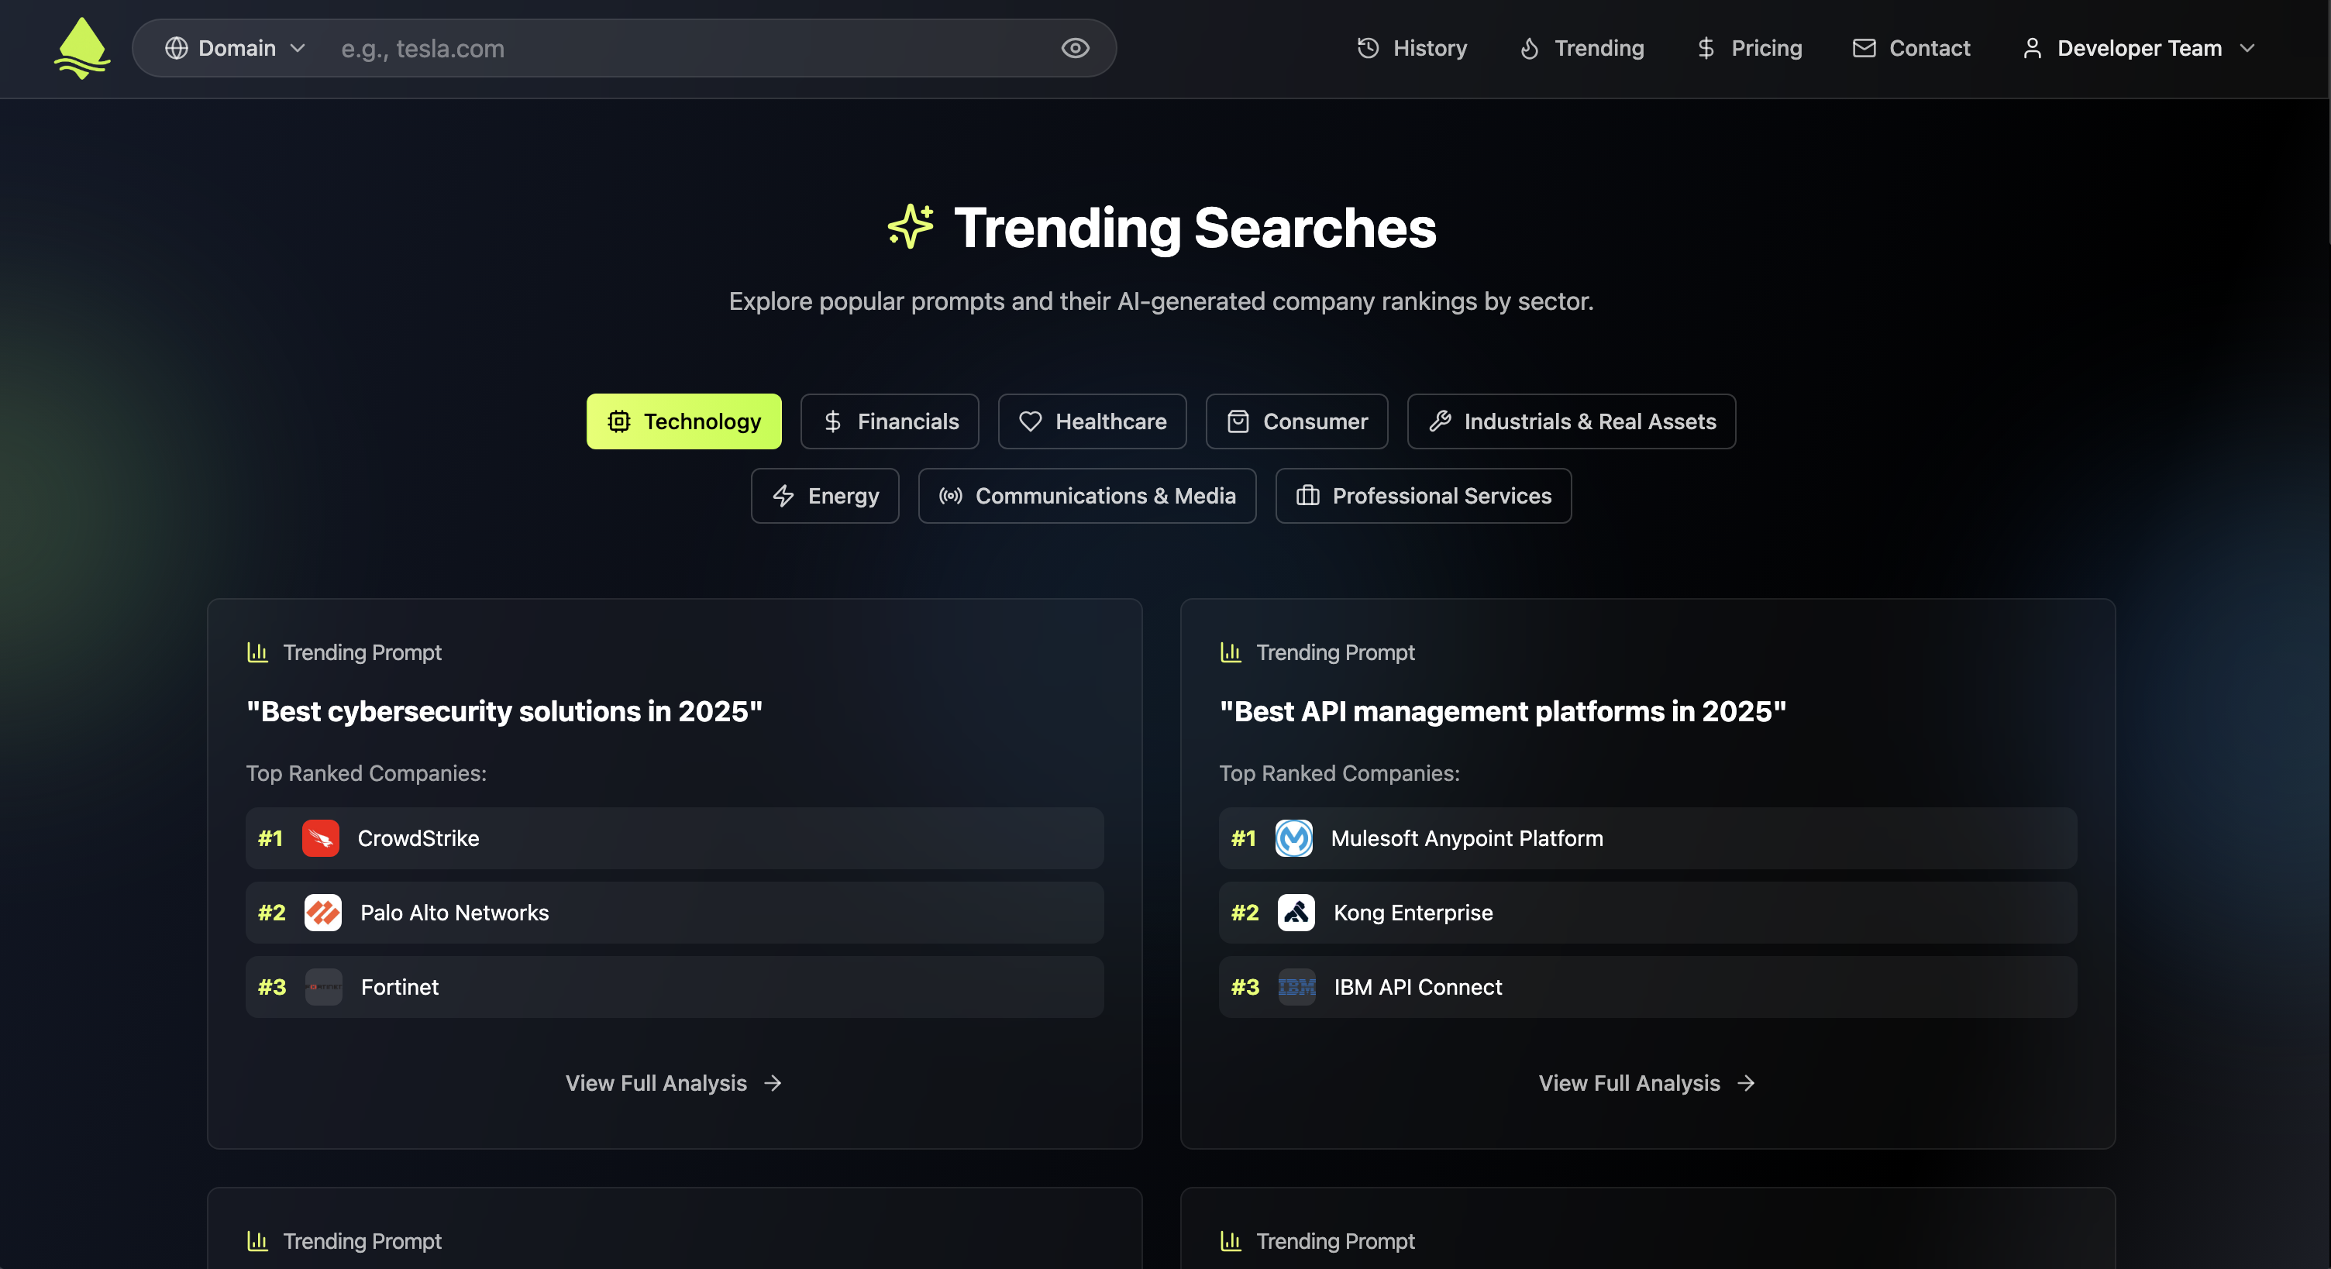Click the Professional Services briefcase icon
This screenshot has width=2331, height=1269.
pos(1307,496)
